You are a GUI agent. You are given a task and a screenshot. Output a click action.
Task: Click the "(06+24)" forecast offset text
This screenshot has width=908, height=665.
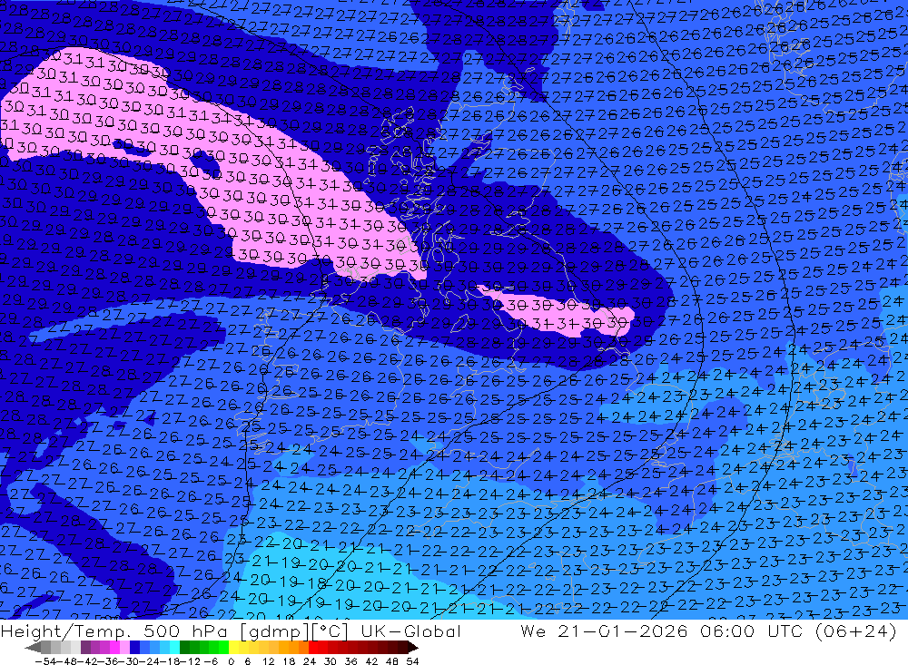(x=858, y=631)
